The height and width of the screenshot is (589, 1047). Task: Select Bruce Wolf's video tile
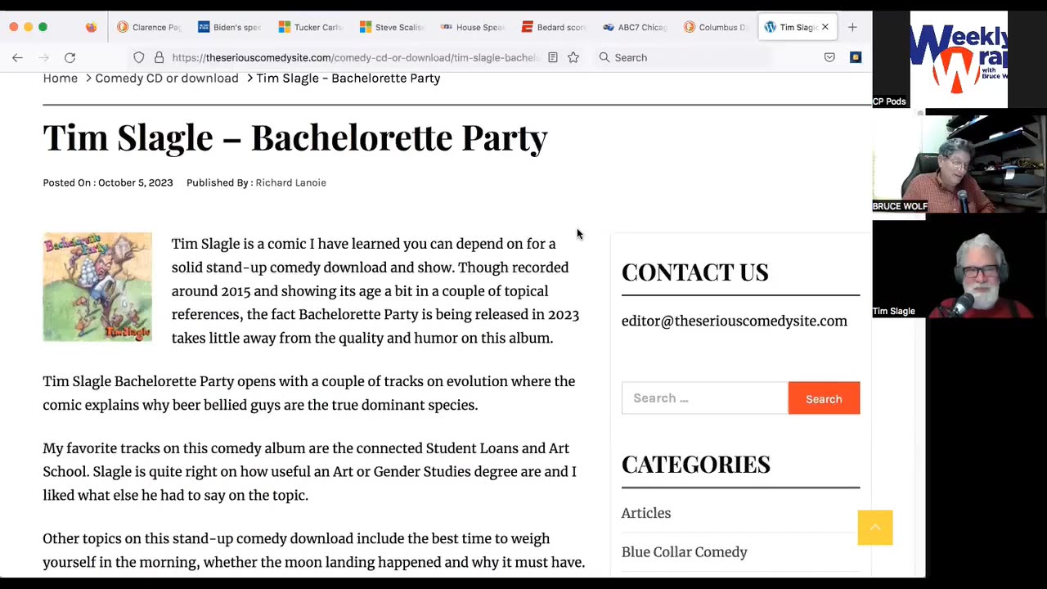959,163
